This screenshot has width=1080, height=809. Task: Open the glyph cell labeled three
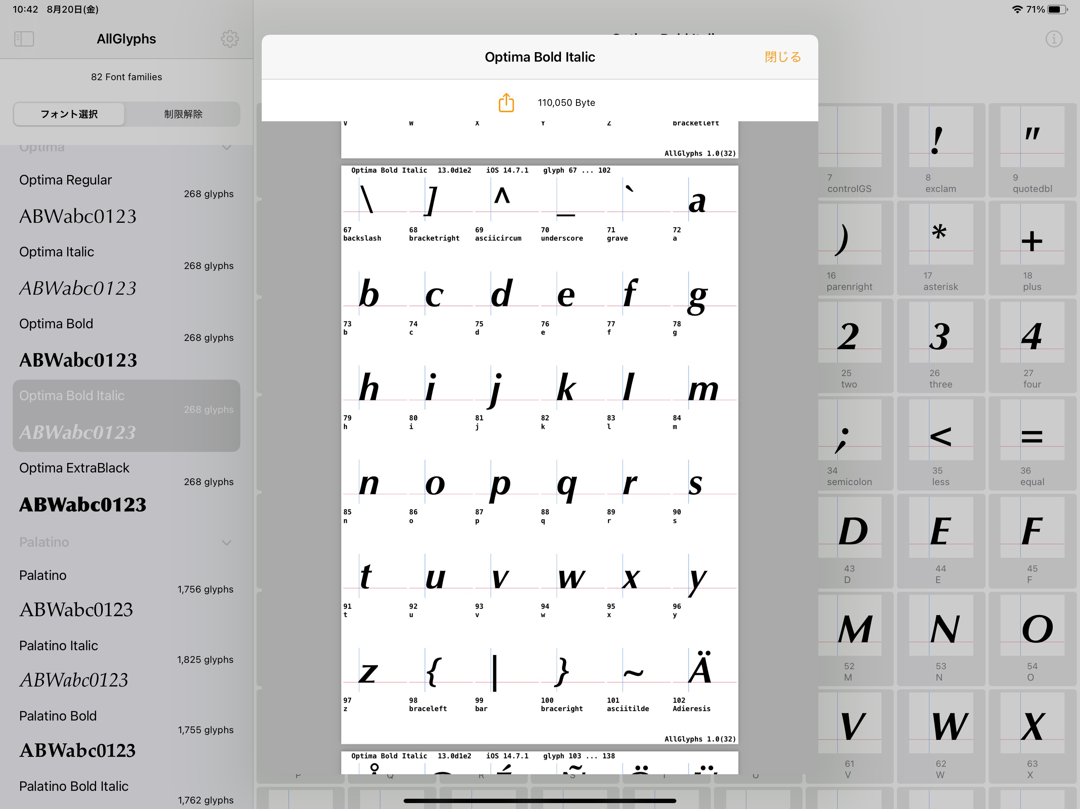coord(941,346)
